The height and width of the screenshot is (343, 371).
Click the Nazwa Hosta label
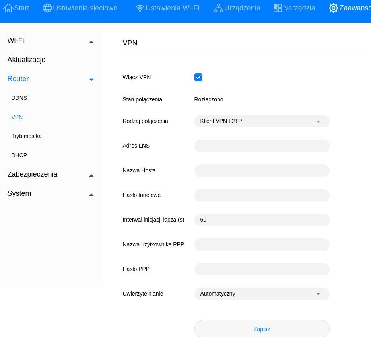[x=139, y=170]
